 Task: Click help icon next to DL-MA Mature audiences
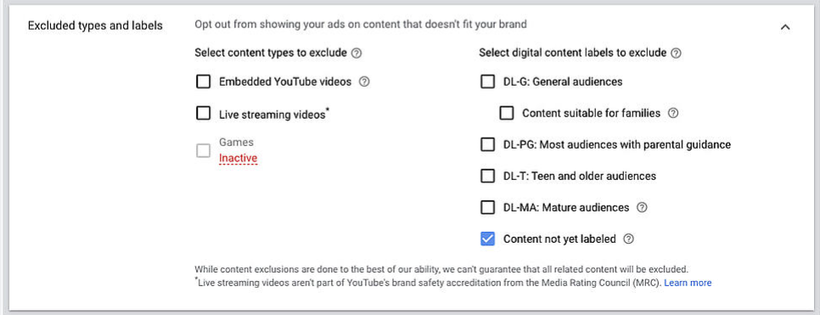(642, 207)
